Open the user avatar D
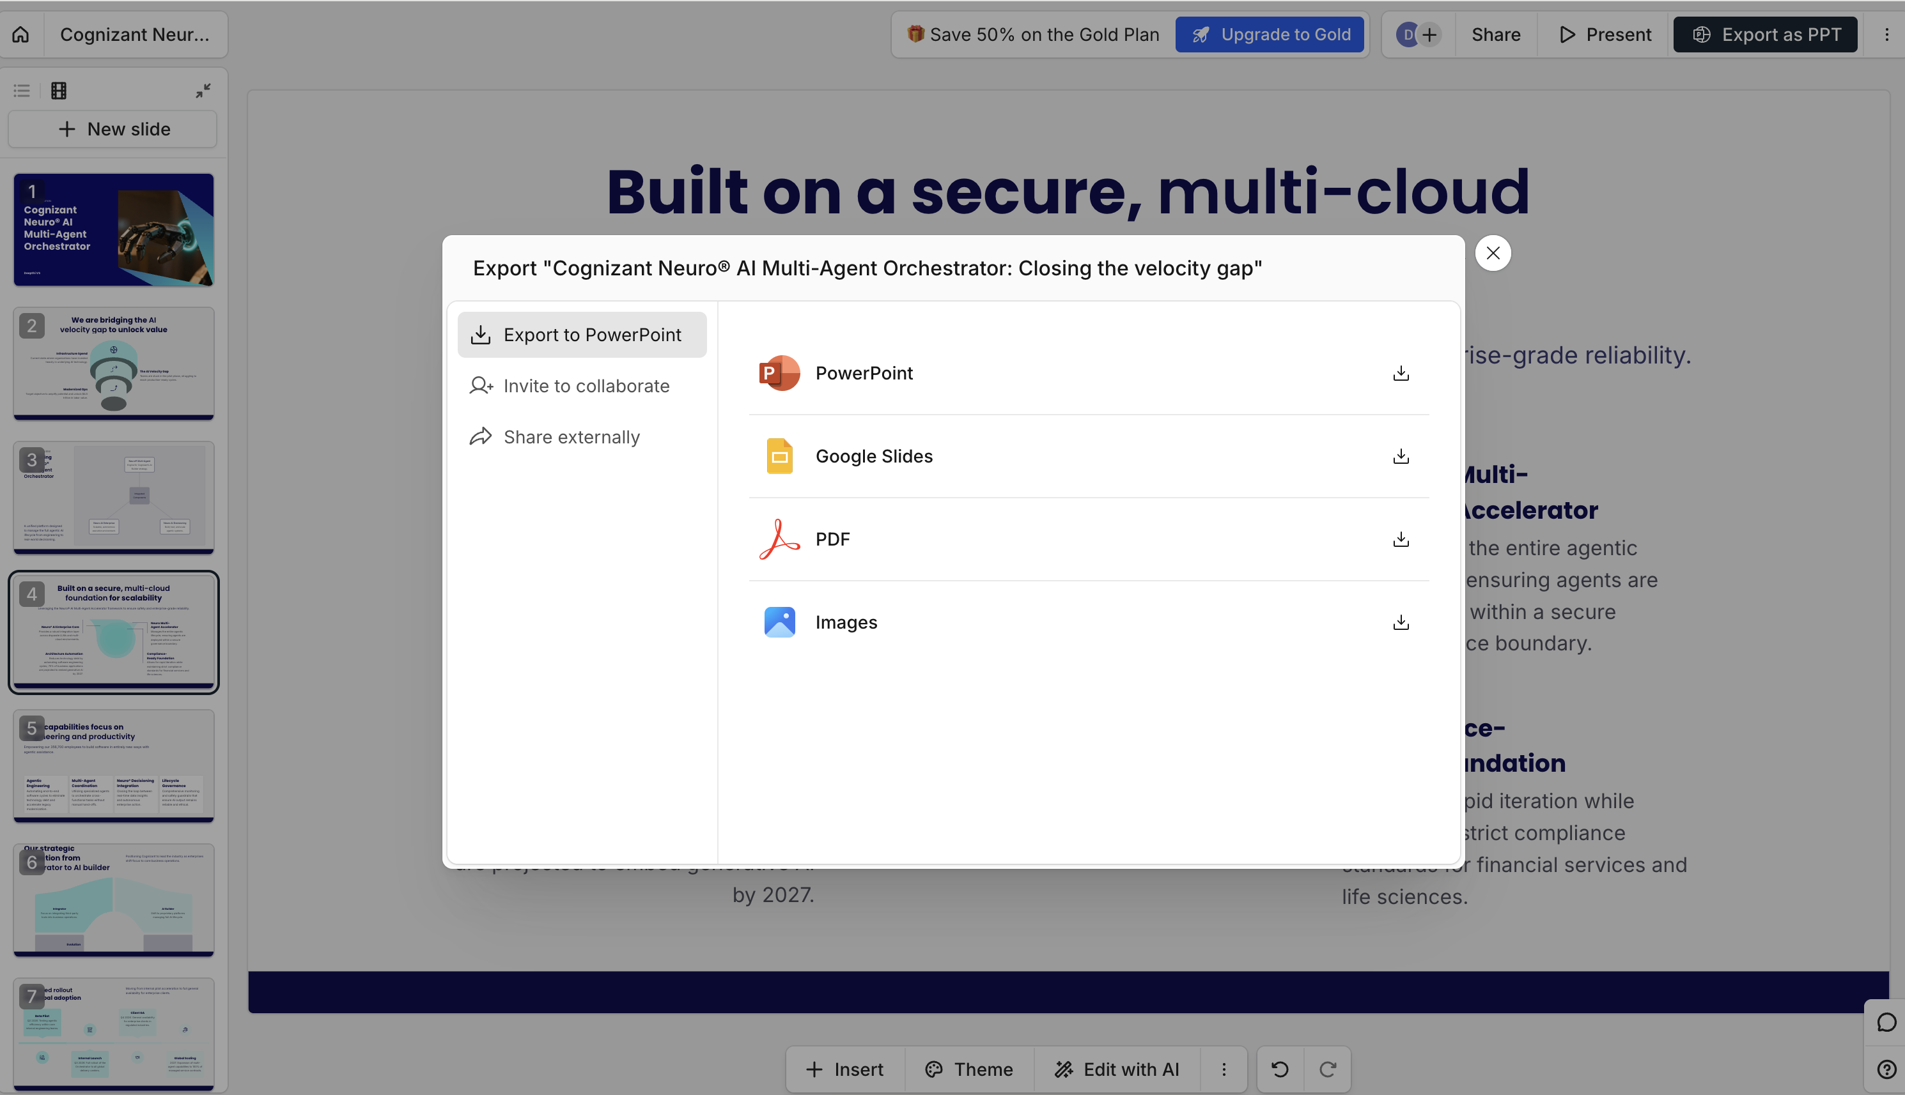This screenshot has width=1905, height=1095. [1407, 34]
